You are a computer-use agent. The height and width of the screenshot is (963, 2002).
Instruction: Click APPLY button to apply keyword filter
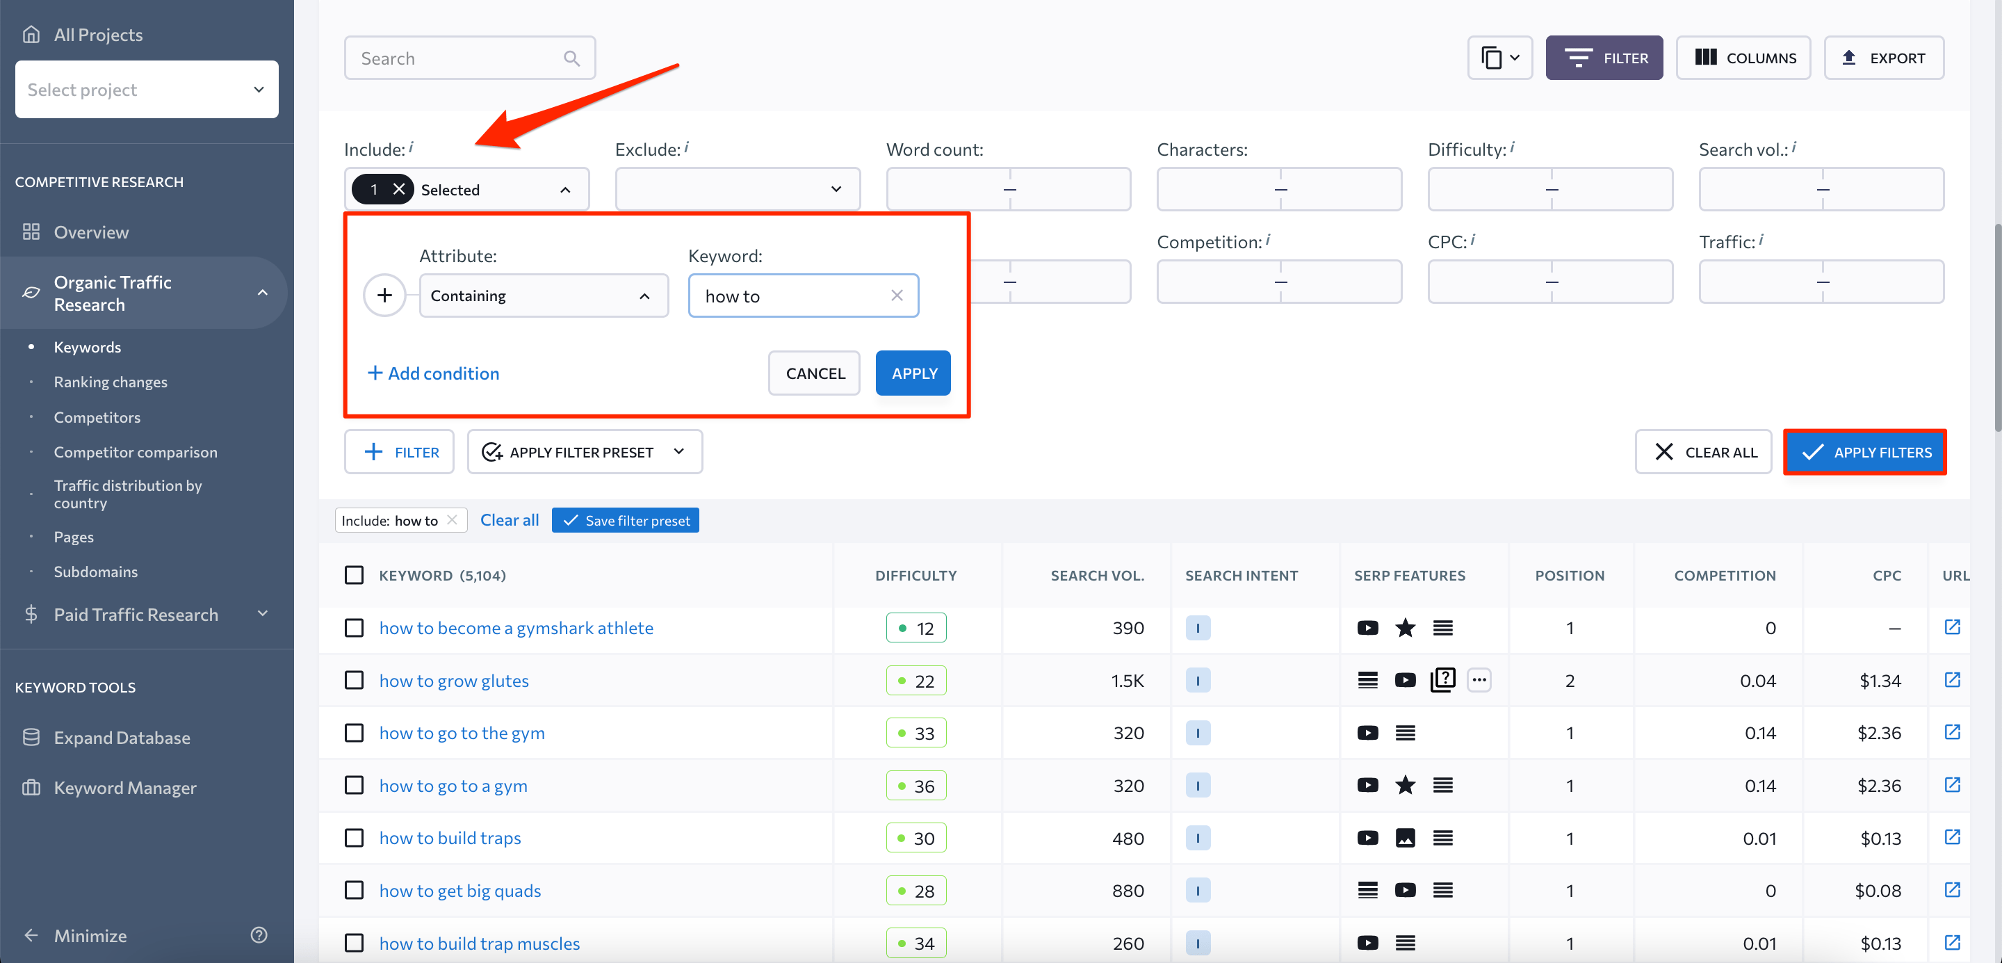(x=914, y=372)
